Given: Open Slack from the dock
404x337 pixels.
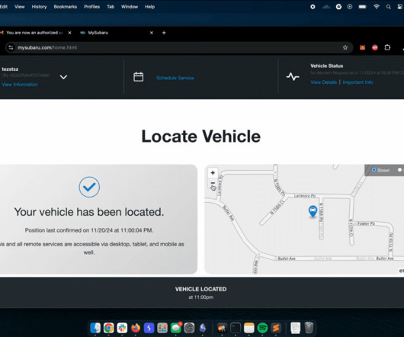Looking at the screenshot, I should pos(122,328).
